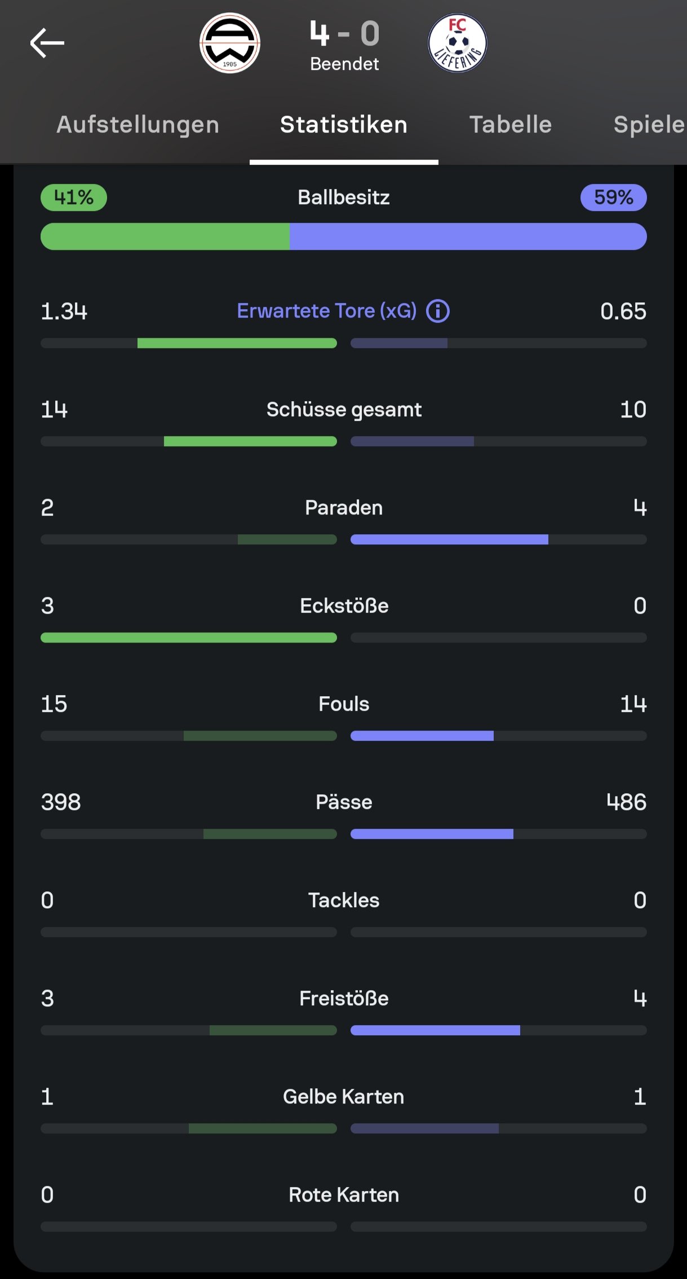Tap the Schüsse gesamt label

coord(344,410)
